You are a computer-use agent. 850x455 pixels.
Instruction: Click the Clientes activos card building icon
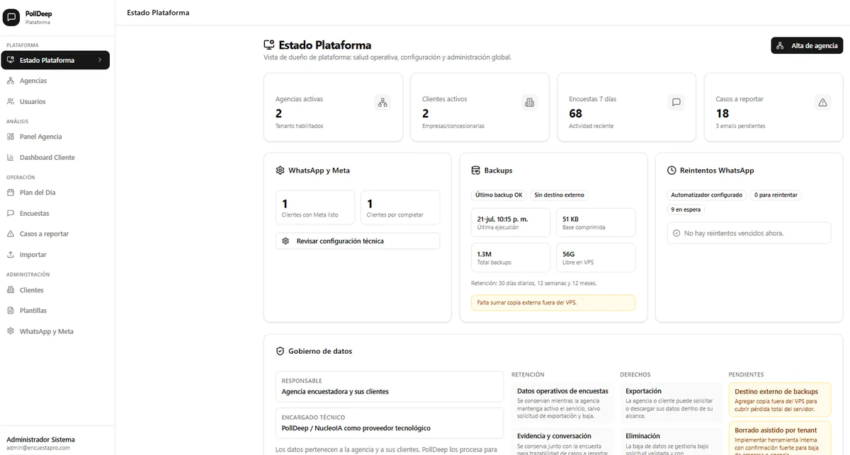click(x=529, y=103)
